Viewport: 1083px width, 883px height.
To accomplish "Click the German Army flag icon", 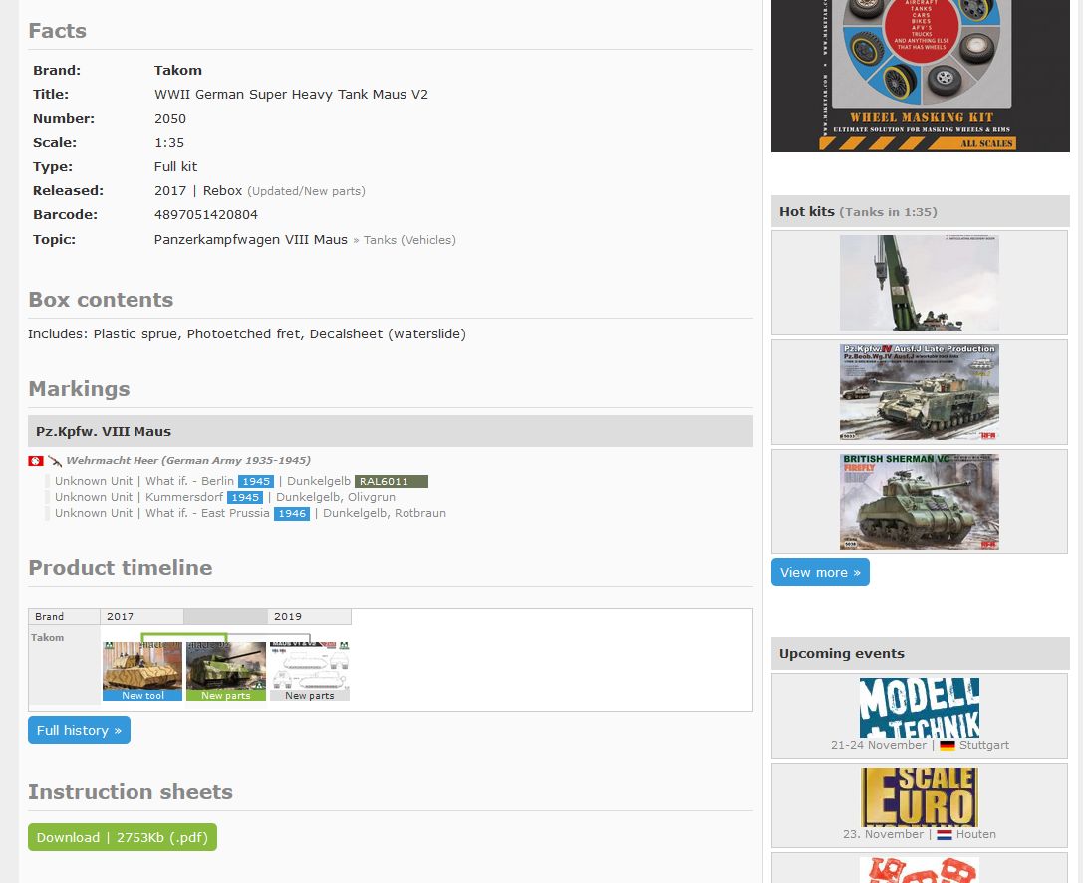I will [x=35, y=461].
